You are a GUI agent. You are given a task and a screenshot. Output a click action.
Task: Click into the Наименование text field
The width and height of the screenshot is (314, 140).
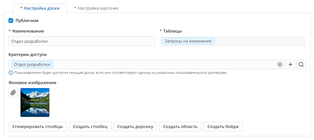81,41
